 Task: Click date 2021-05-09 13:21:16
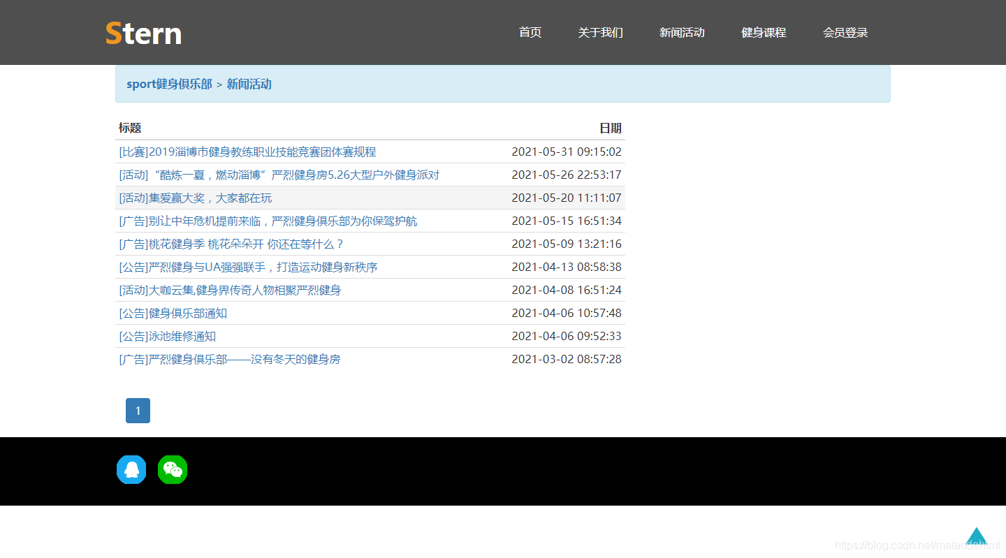(x=567, y=244)
